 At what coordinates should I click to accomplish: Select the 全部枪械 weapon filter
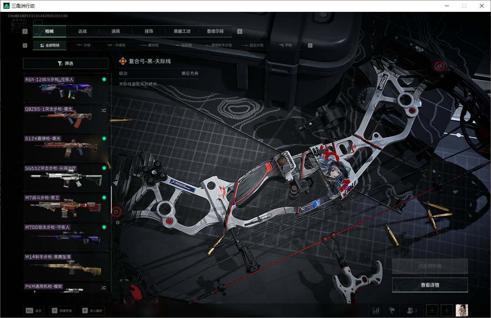[49, 45]
